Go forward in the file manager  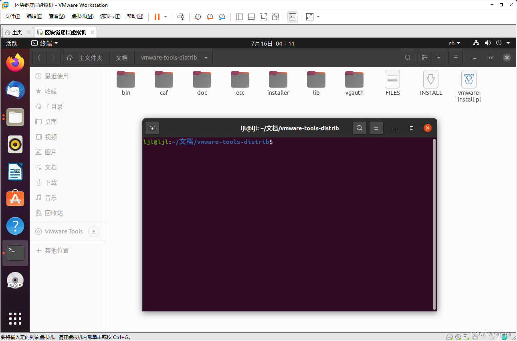coord(54,58)
